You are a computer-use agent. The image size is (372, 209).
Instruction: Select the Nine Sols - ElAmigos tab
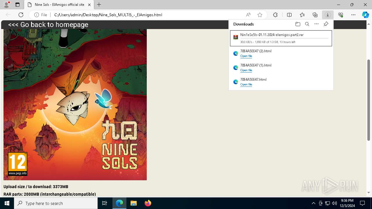coord(59,5)
